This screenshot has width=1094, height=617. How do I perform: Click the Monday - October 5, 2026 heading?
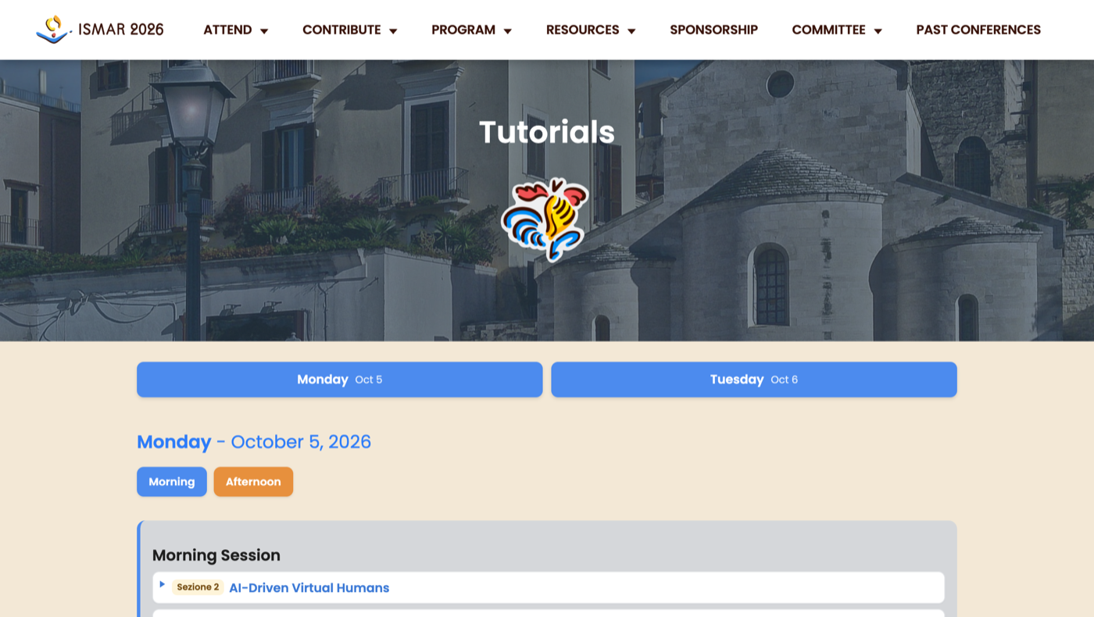[254, 442]
